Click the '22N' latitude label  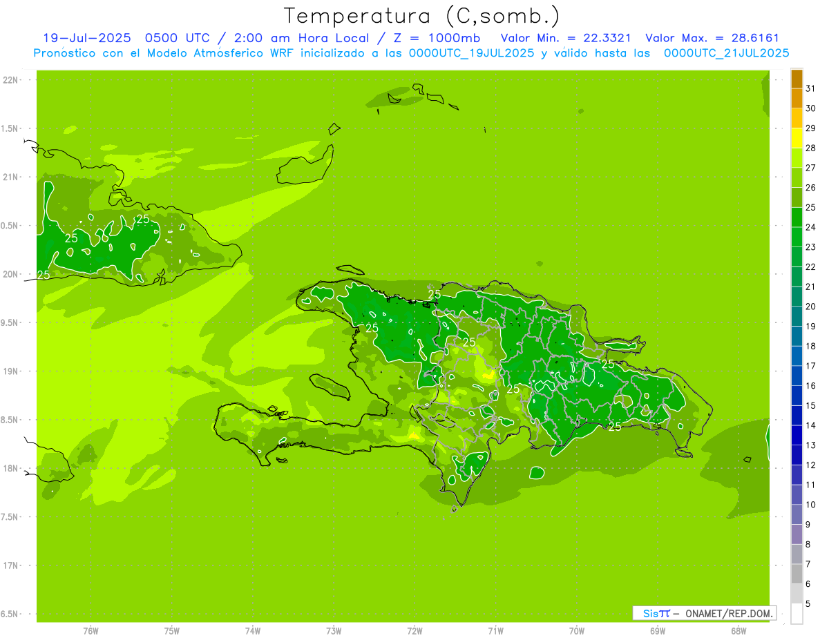(10, 80)
